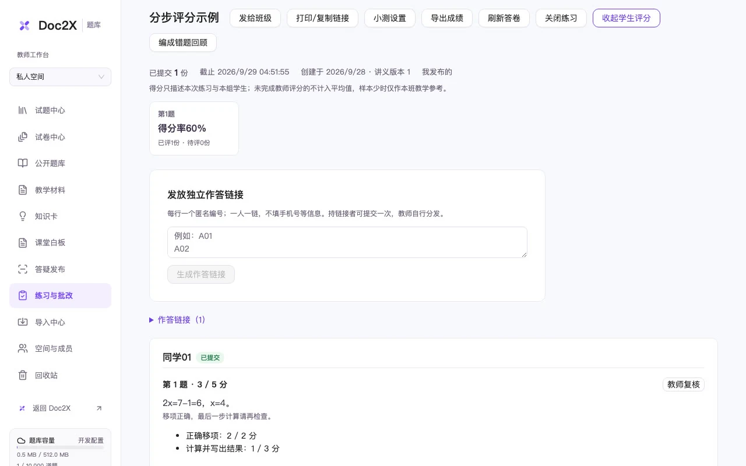The width and height of the screenshot is (746, 466).
Task: Click 打印/复制链接 button
Action: pyautogui.click(x=323, y=18)
